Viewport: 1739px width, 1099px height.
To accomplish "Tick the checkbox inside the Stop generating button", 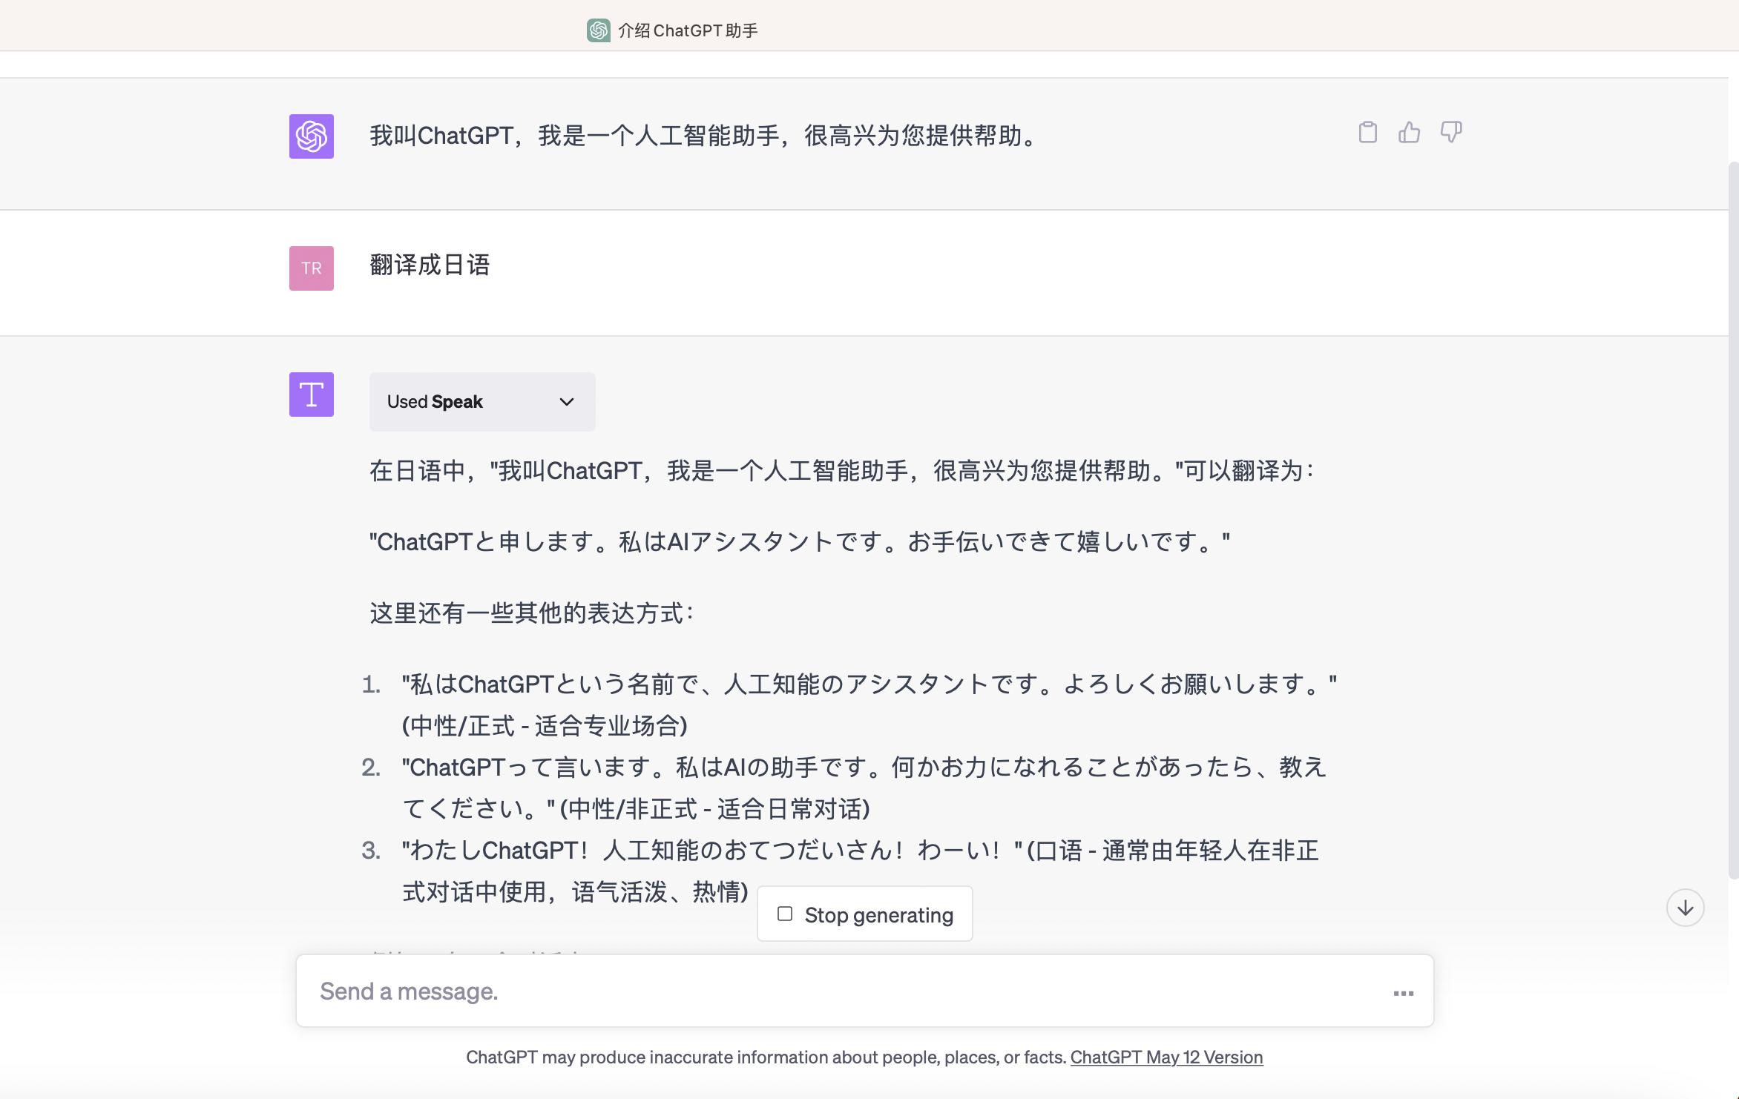I will [x=784, y=914].
